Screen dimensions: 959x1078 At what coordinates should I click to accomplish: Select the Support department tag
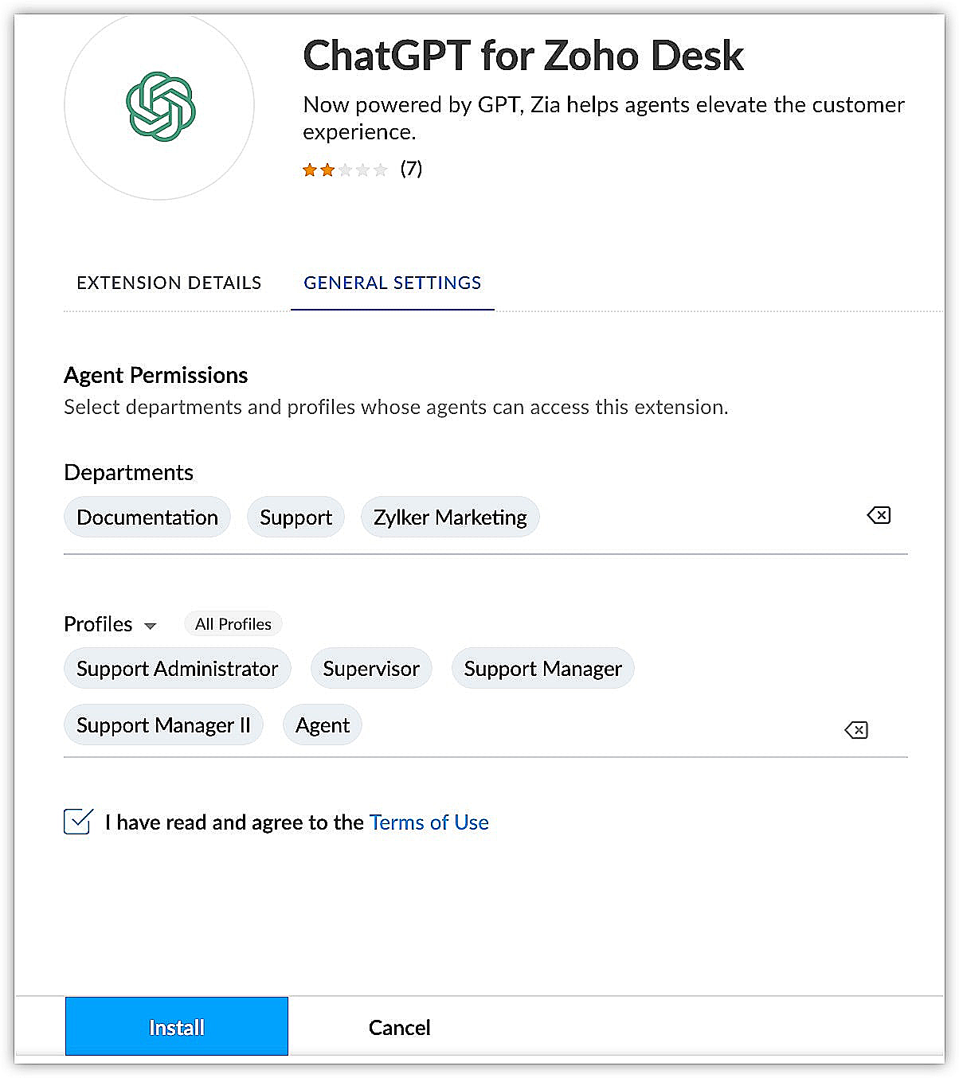point(296,518)
